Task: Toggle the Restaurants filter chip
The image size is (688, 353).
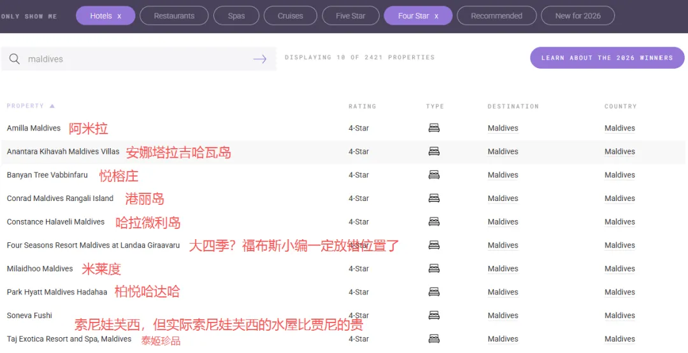Action: pos(174,16)
